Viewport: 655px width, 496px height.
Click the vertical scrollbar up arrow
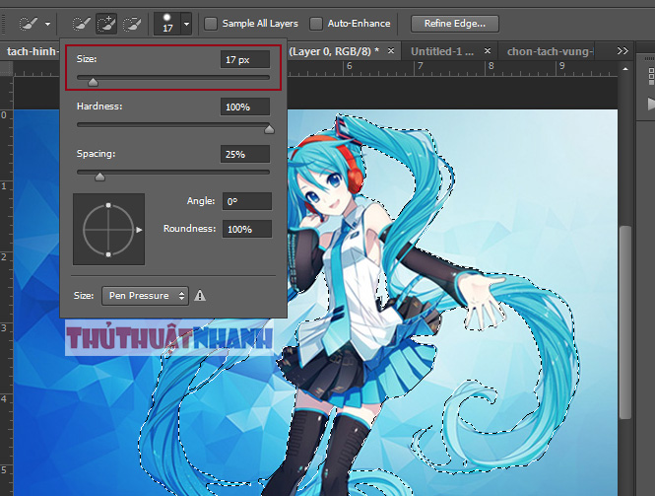[624, 69]
